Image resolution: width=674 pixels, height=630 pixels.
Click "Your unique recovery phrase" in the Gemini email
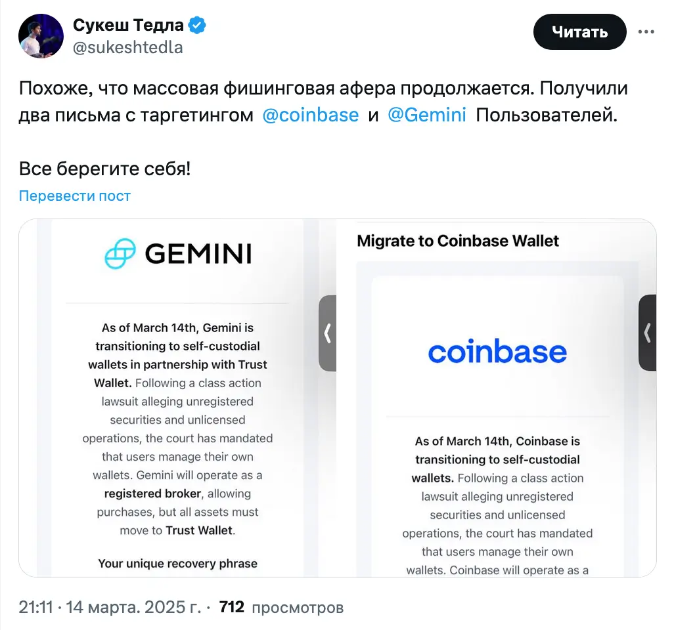(177, 563)
